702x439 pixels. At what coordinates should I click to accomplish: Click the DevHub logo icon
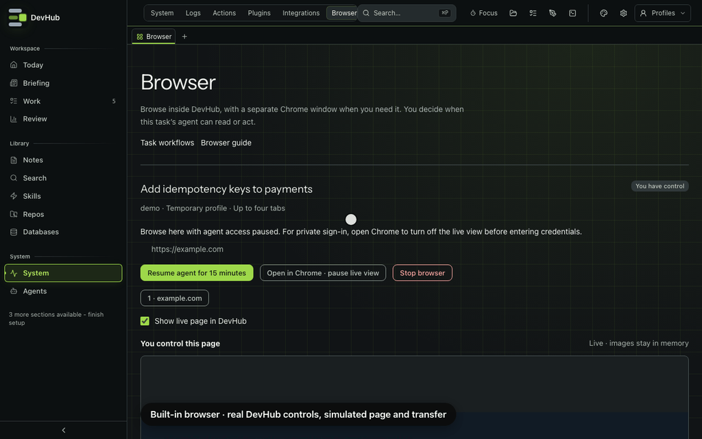pyautogui.click(x=17, y=17)
